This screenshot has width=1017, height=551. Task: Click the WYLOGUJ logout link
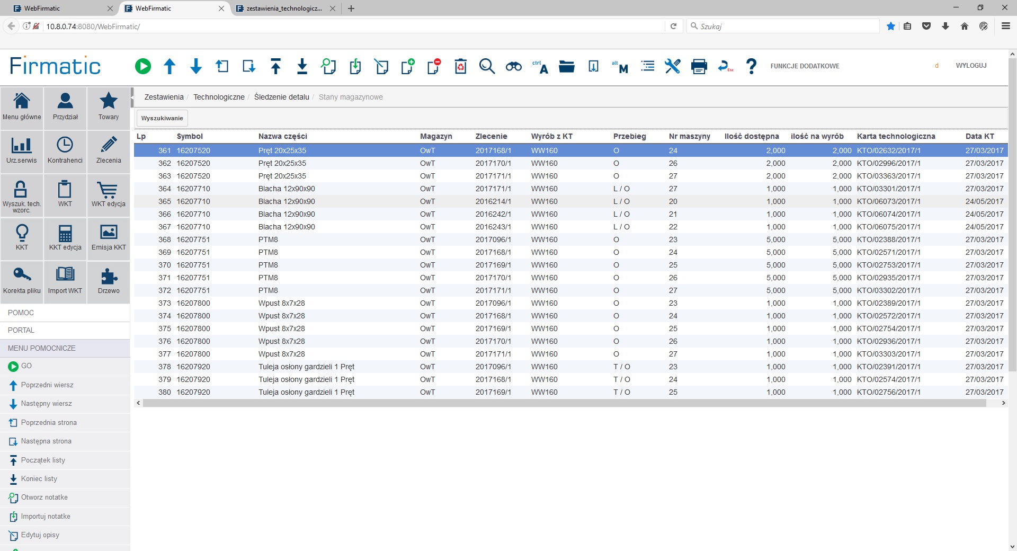tap(971, 66)
